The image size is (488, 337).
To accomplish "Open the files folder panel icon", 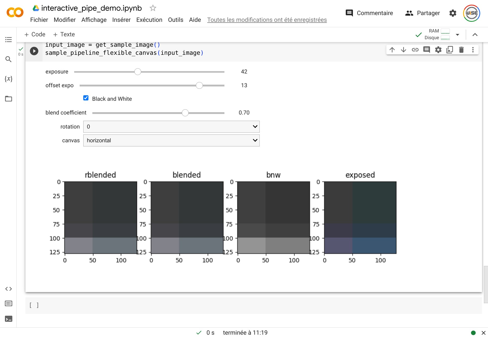I will pos(8,99).
